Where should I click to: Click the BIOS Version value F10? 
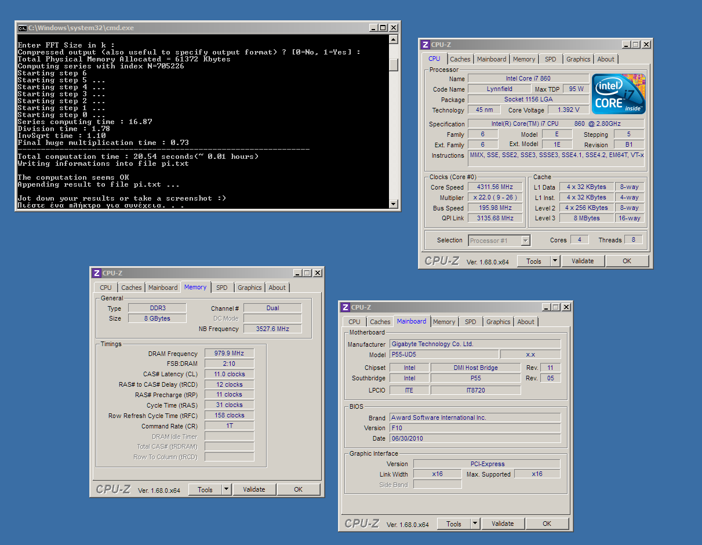tap(475, 428)
